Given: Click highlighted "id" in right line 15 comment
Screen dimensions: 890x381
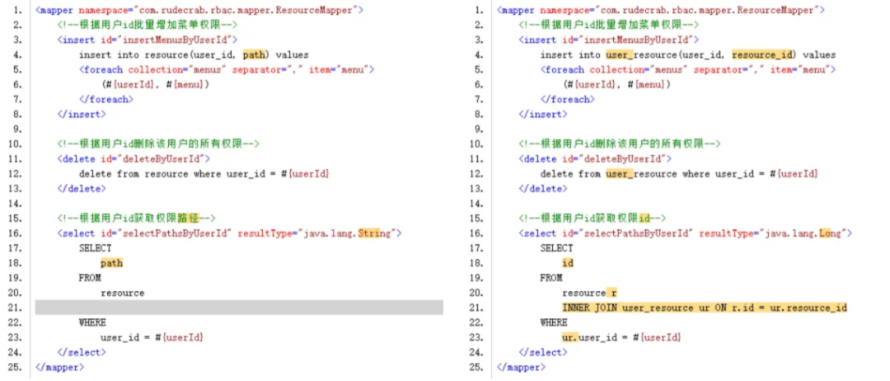Looking at the screenshot, I should tap(644, 219).
